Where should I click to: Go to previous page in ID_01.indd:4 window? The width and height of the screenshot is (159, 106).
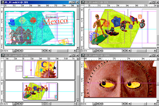(x=21, y=51)
